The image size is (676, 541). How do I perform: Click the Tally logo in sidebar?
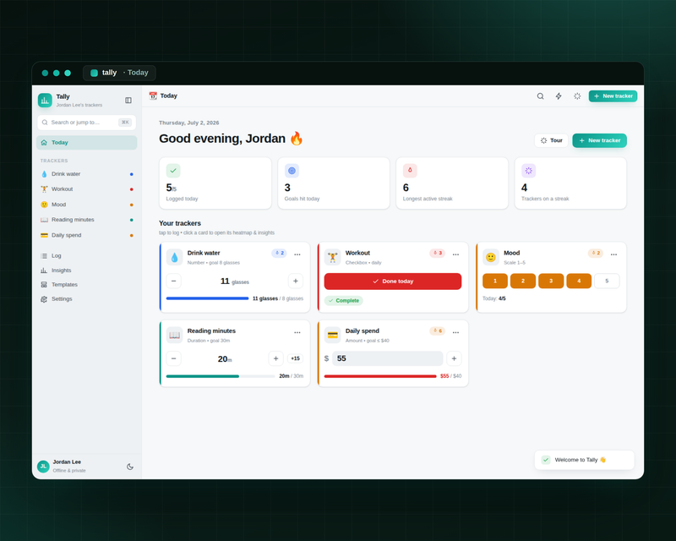click(x=45, y=100)
